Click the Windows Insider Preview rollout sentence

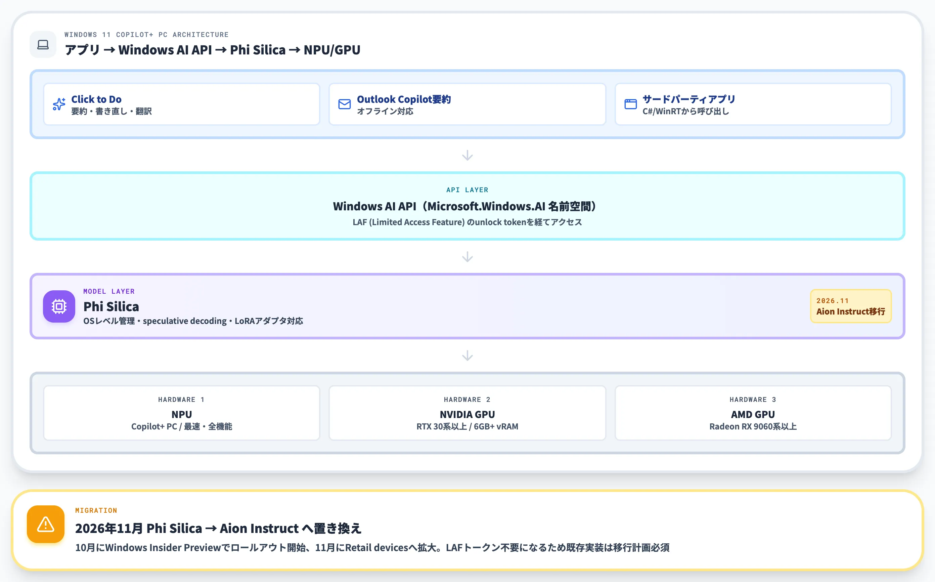click(x=372, y=547)
